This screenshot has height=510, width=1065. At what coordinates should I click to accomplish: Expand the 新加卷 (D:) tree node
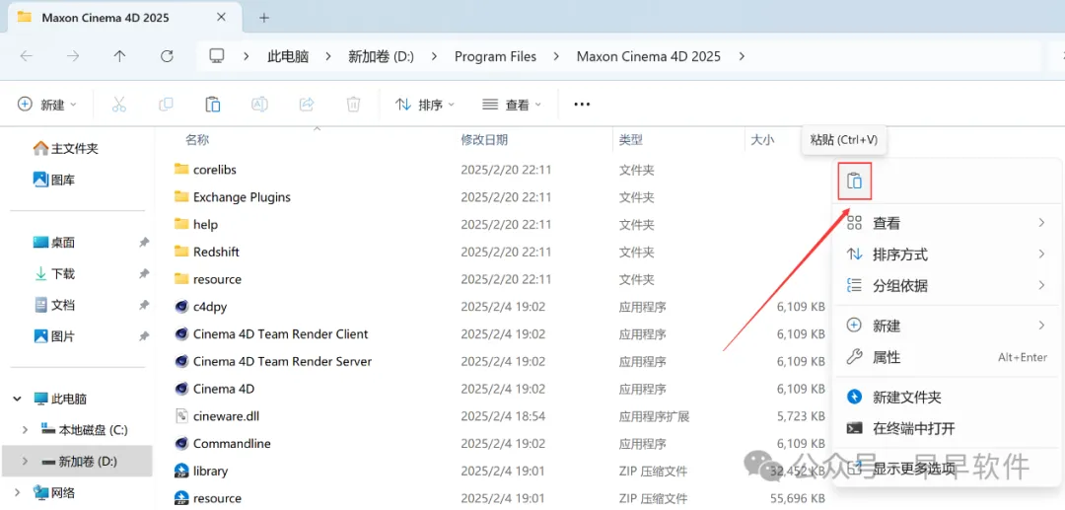[x=25, y=462]
